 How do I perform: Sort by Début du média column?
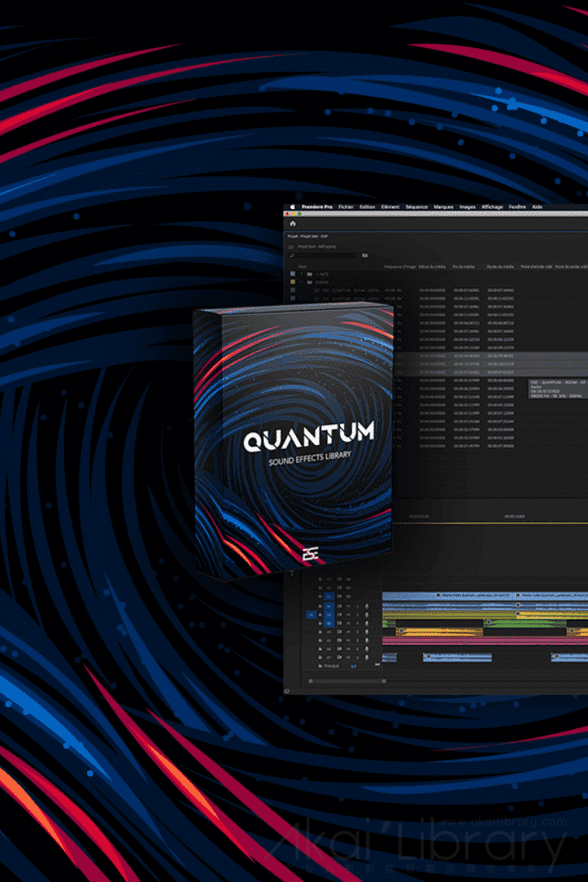[432, 267]
